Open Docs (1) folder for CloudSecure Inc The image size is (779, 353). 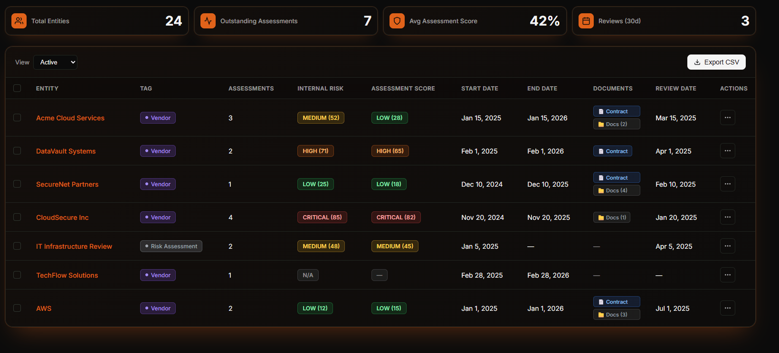[x=612, y=217]
